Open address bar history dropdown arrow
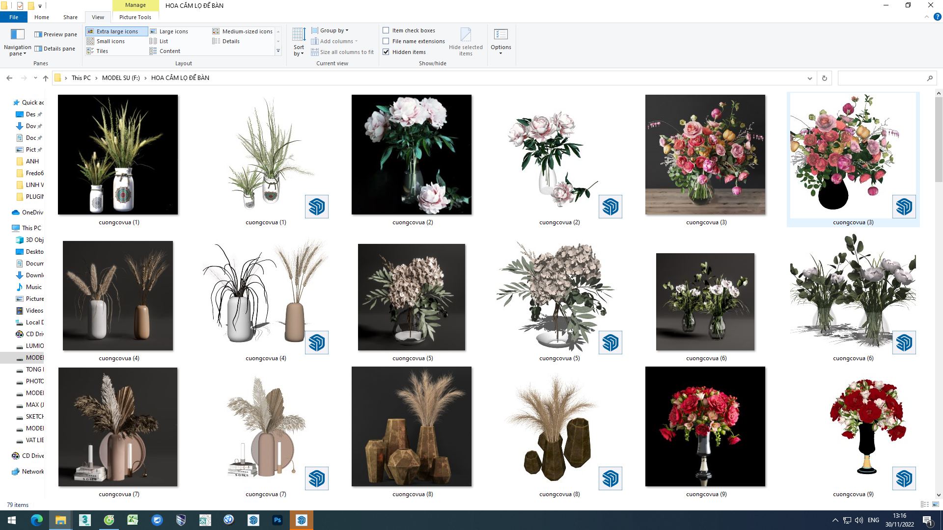The image size is (943, 530). pyautogui.click(x=809, y=78)
